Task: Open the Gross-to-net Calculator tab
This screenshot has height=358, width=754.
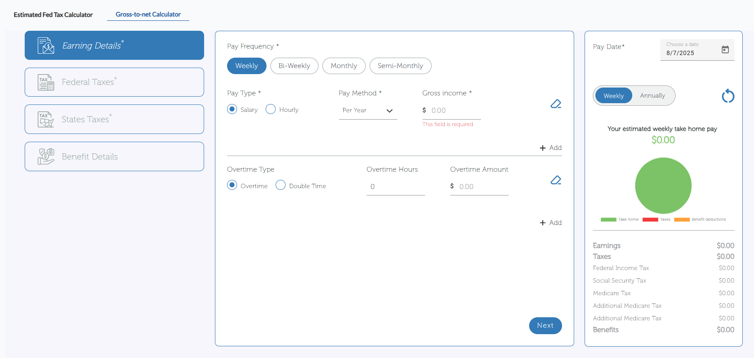Action: click(x=148, y=14)
